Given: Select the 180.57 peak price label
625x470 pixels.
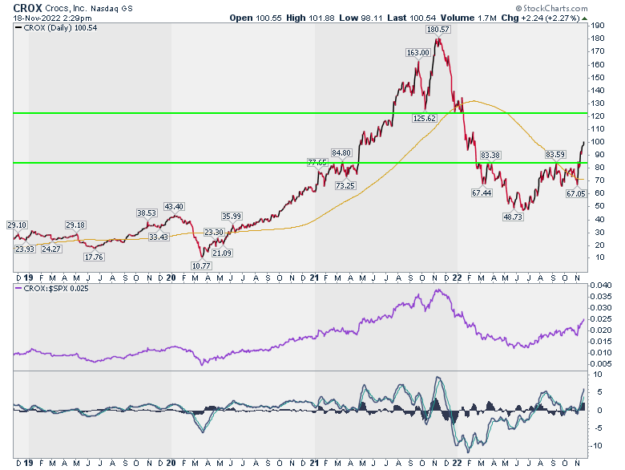Looking at the screenshot, I should [438, 29].
